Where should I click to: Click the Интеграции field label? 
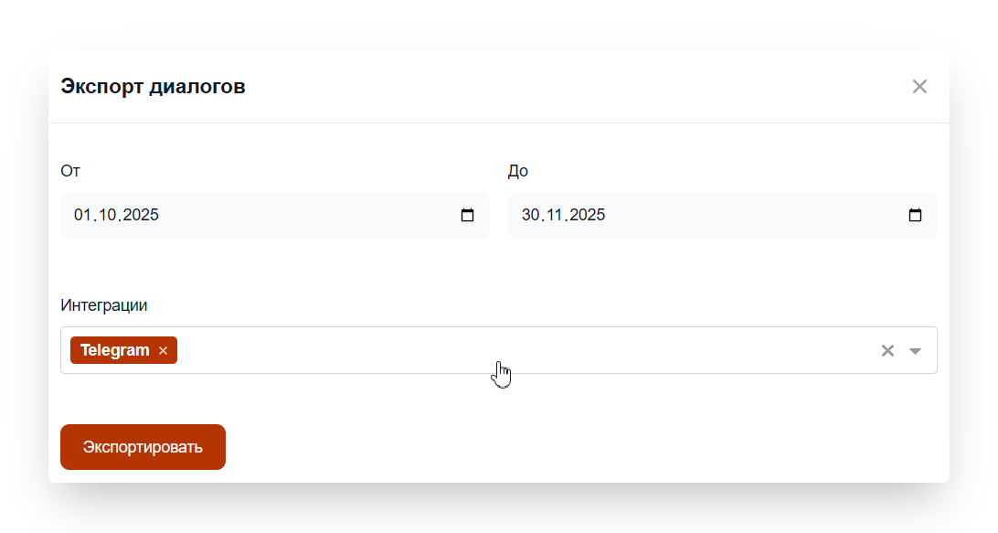(x=103, y=305)
